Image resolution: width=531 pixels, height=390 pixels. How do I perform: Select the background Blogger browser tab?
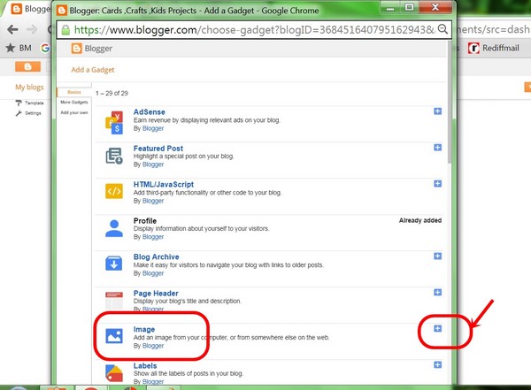29,9
